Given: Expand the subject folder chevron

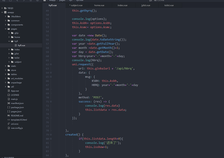Looking at the screenshot, I should click(x=9, y=62).
